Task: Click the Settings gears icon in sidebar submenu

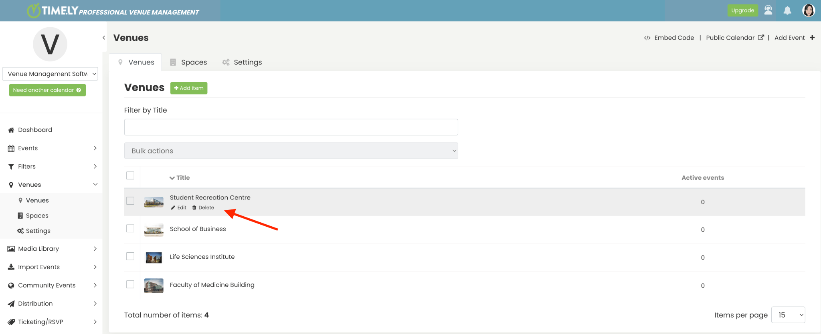Action: pos(20,231)
